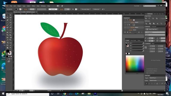Click the Document Setup button
Viewport: 171px width, 96px height.
85,9
